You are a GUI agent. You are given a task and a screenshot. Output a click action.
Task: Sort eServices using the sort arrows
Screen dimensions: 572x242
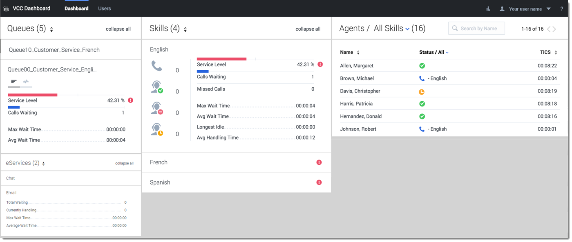(x=44, y=163)
